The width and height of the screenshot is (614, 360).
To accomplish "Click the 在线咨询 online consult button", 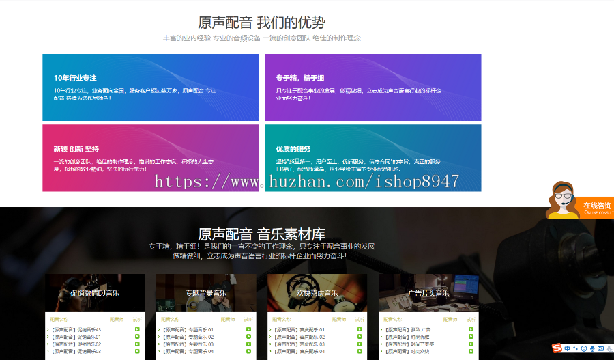I will 597,208.
